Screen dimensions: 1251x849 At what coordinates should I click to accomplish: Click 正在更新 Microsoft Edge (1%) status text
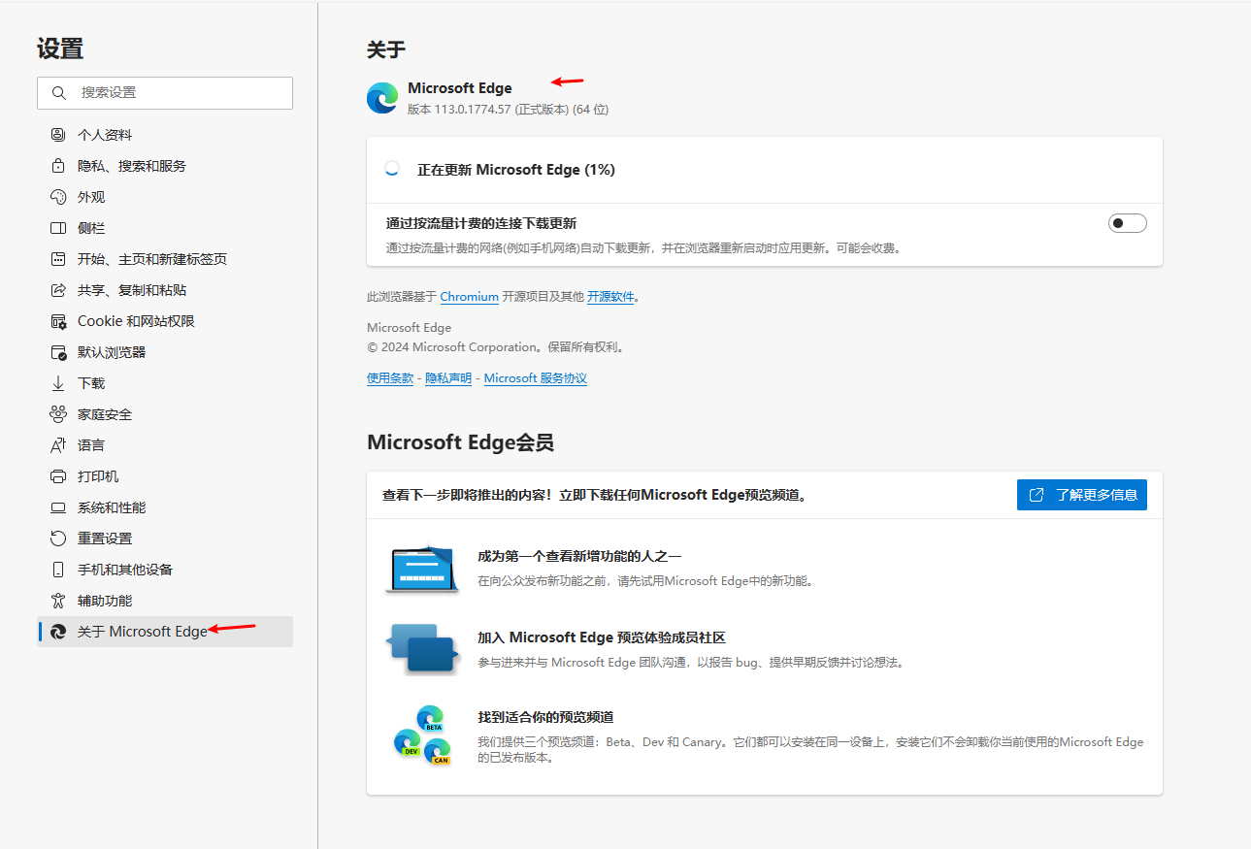(x=516, y=170)
